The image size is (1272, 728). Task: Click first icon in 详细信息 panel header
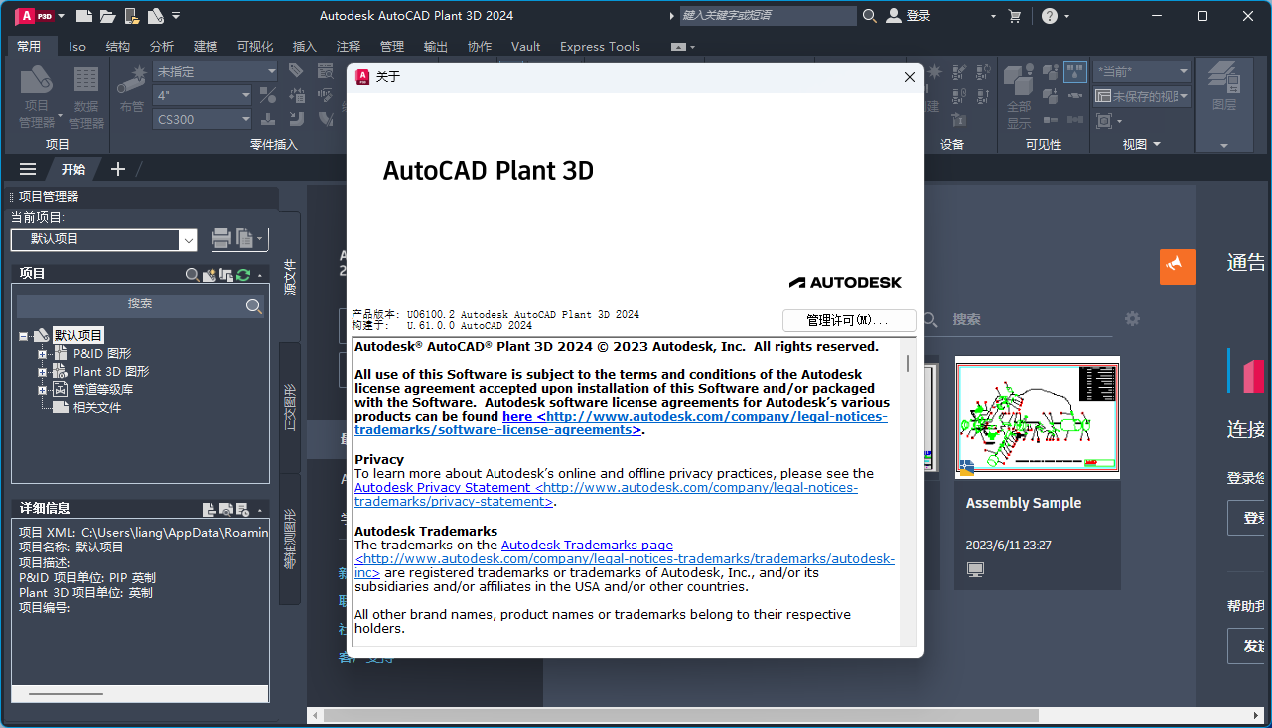tap(209, 509)
